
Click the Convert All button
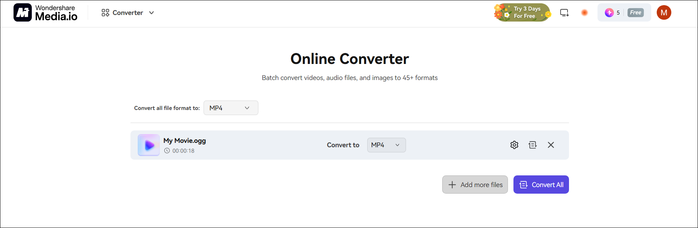(x=541, y=185)
